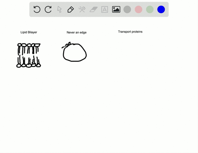
Task: Insert an image with the picture icon
Action: (116, 10)
